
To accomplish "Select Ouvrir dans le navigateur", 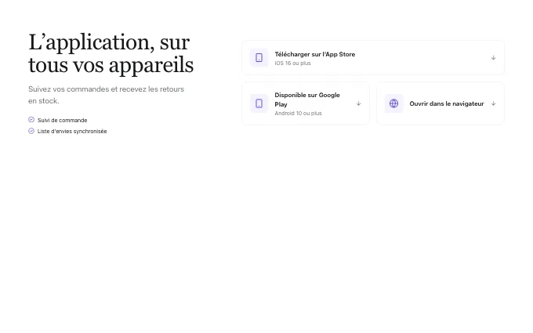I will pyautogui.click(x=441, y=103).
